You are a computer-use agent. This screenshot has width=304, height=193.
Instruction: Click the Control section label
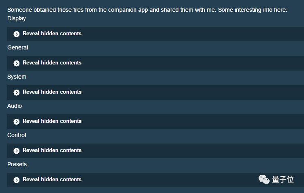17,135
